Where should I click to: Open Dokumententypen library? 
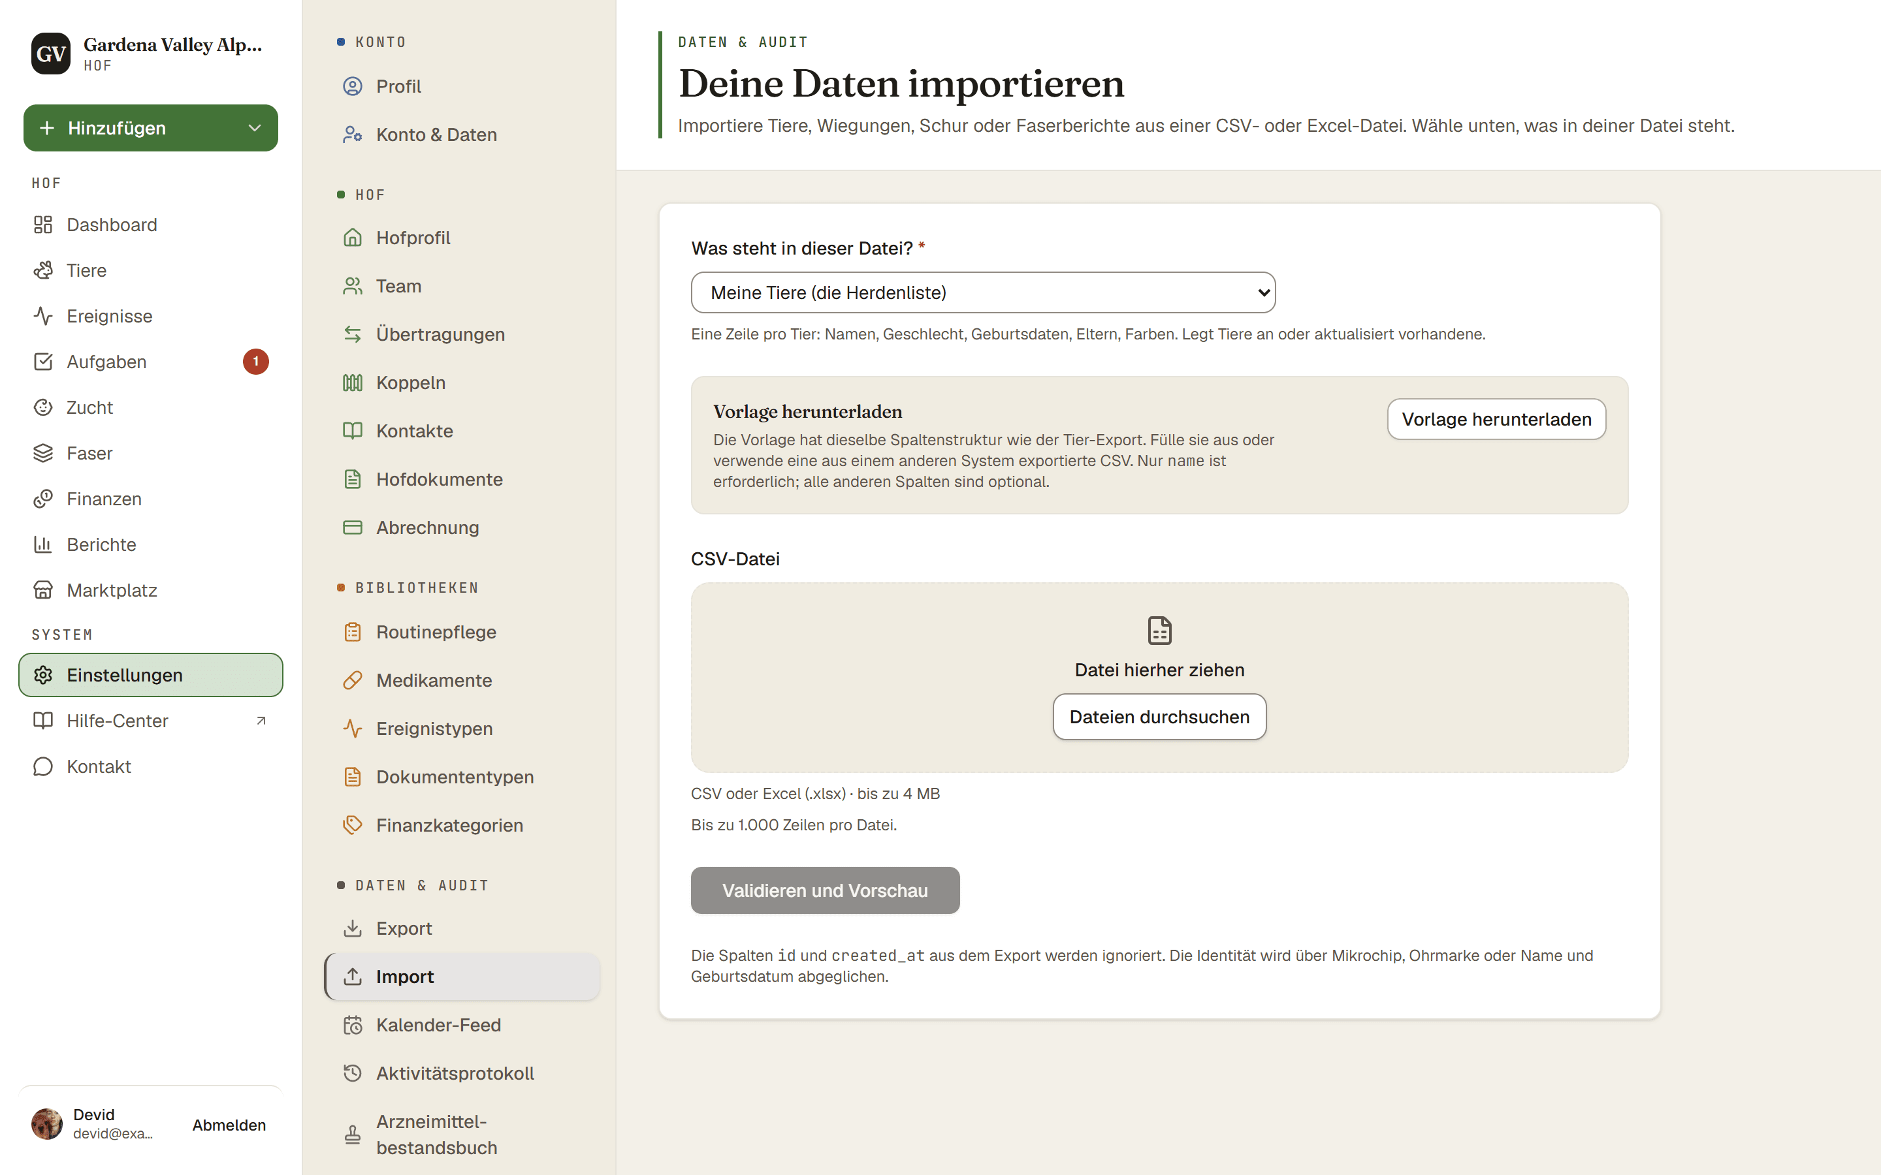coord(462,777)
